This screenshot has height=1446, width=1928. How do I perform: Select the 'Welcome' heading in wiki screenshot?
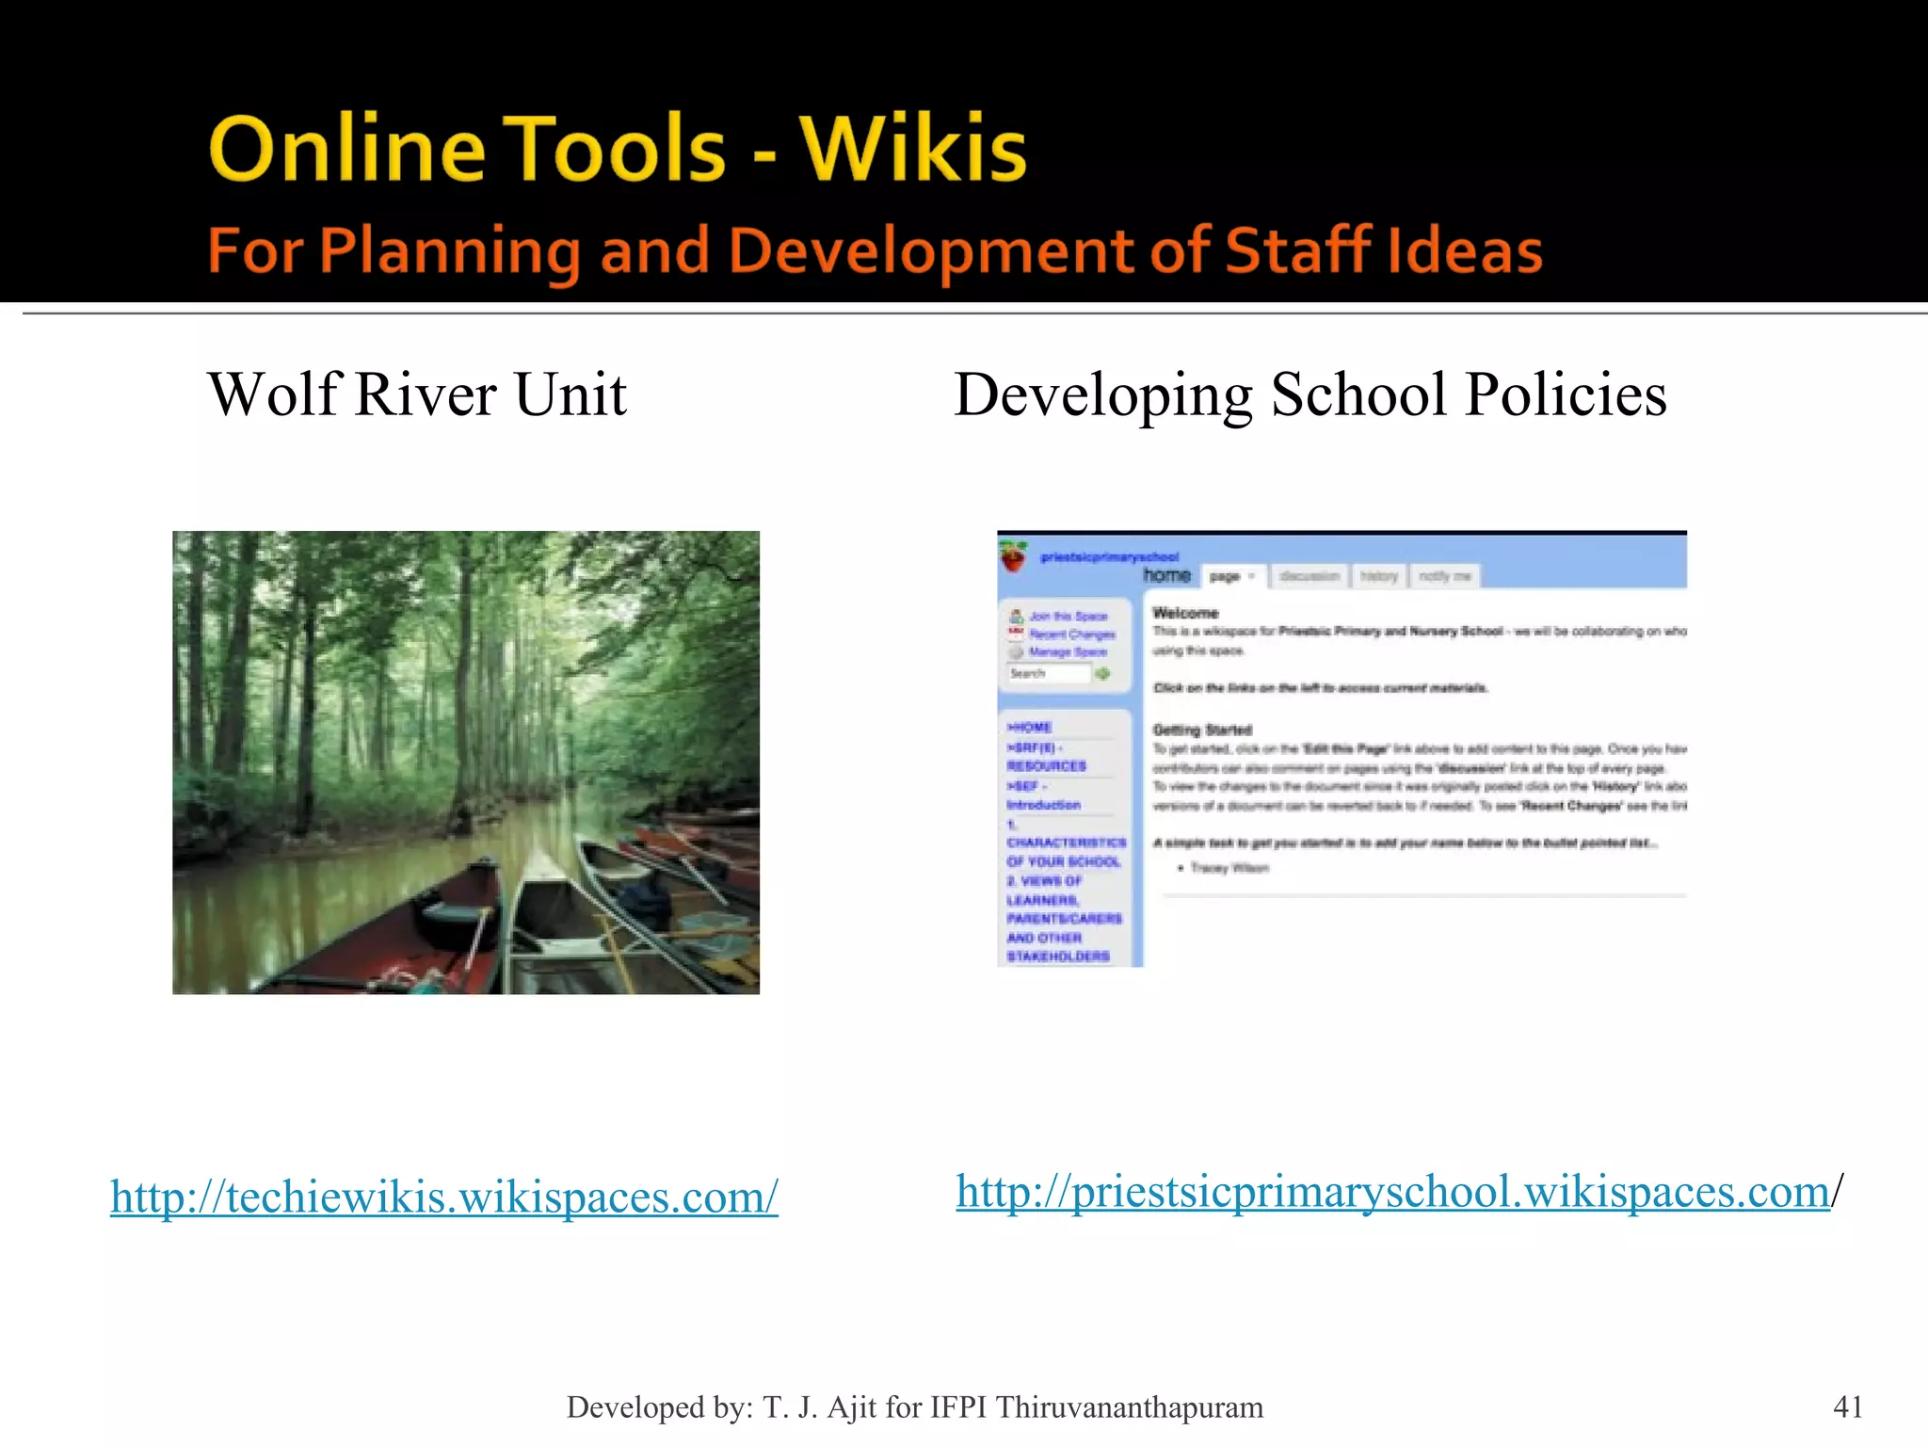[x=1186, y=613]
